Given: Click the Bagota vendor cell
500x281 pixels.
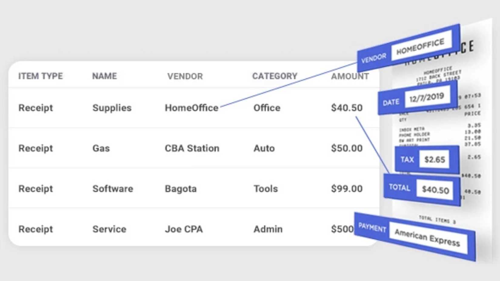Looking at the screenshot, I should [181, 189].
